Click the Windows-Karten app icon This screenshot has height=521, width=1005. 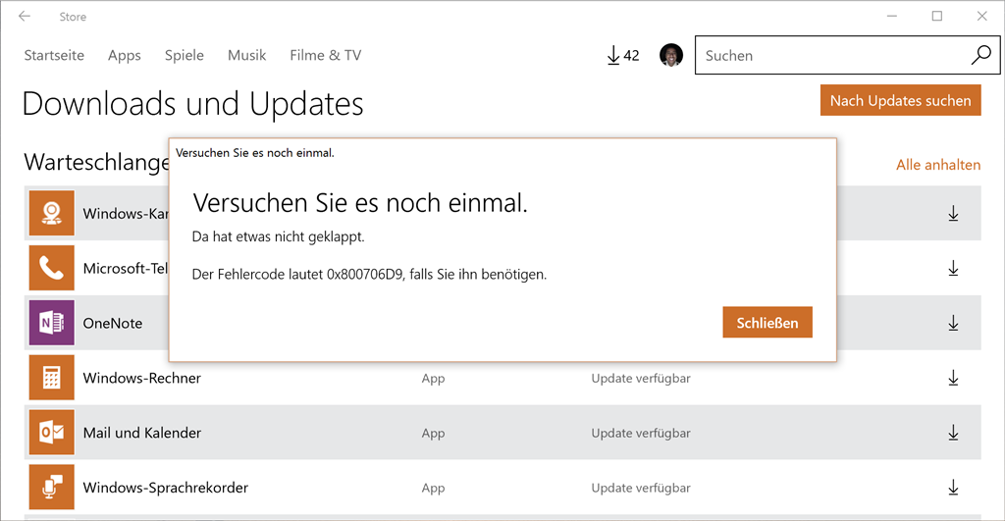[51, 213]
